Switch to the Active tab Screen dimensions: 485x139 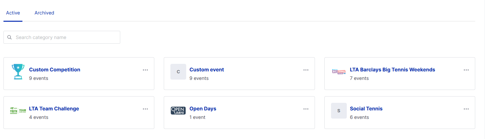(x=13, y=13)
